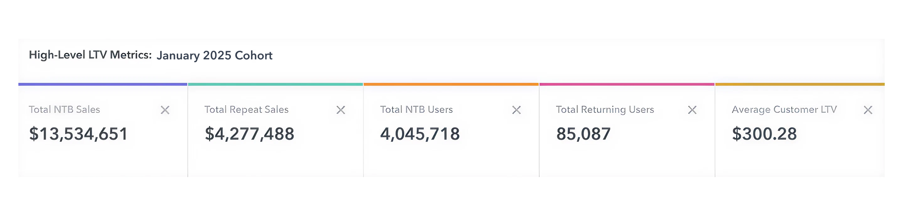Select the 85,087 returning users number
902x204 pixels.
[x=583, y=134]
